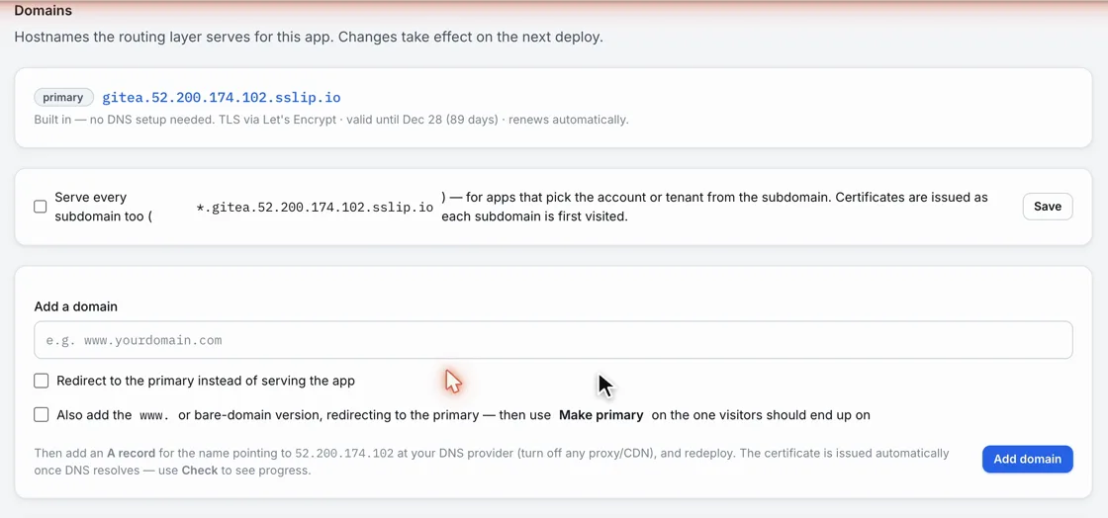Click the Hostnames the routing layer serves description

pyautogui.click(x=309, y=37)
